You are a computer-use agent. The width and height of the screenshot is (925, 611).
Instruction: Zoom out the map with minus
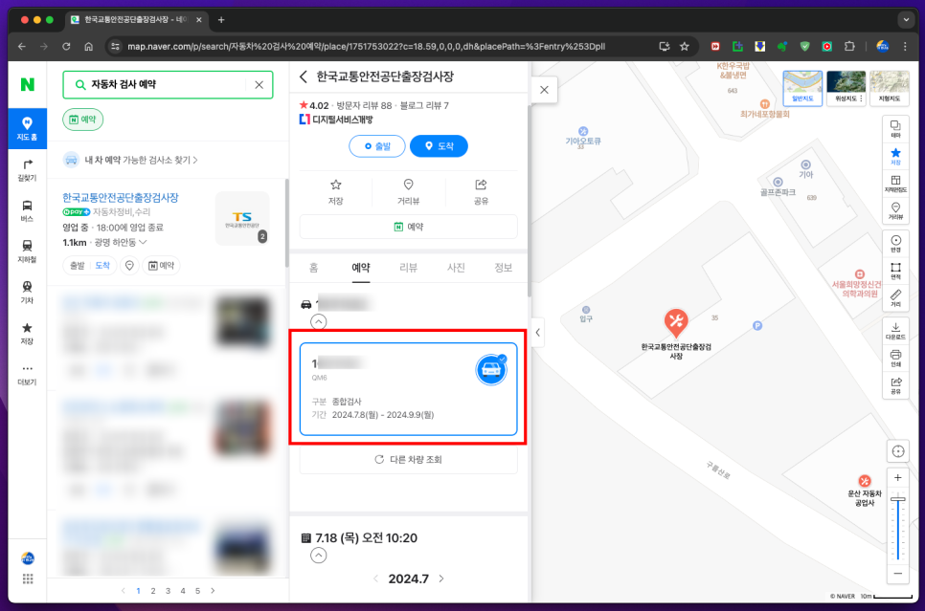coord(898,574)
